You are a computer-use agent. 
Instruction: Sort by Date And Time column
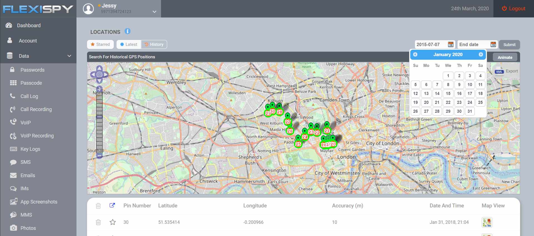tap(447, 206)
